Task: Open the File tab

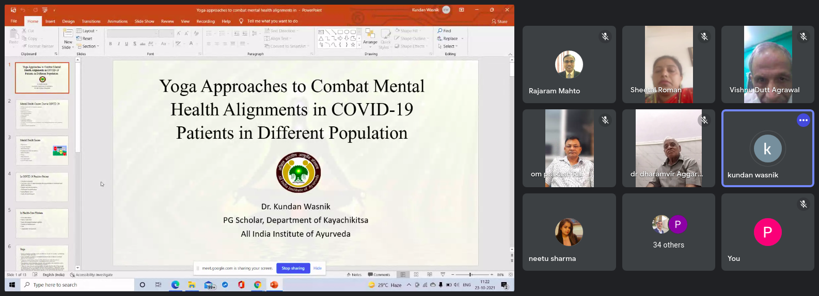Action: [14, 21]
